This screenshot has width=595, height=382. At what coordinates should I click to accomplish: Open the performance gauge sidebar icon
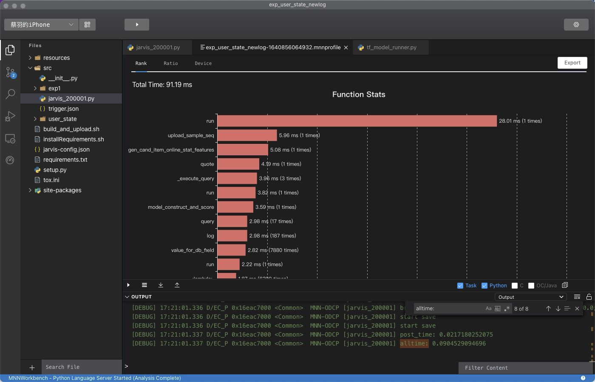[x=10, y=160]
